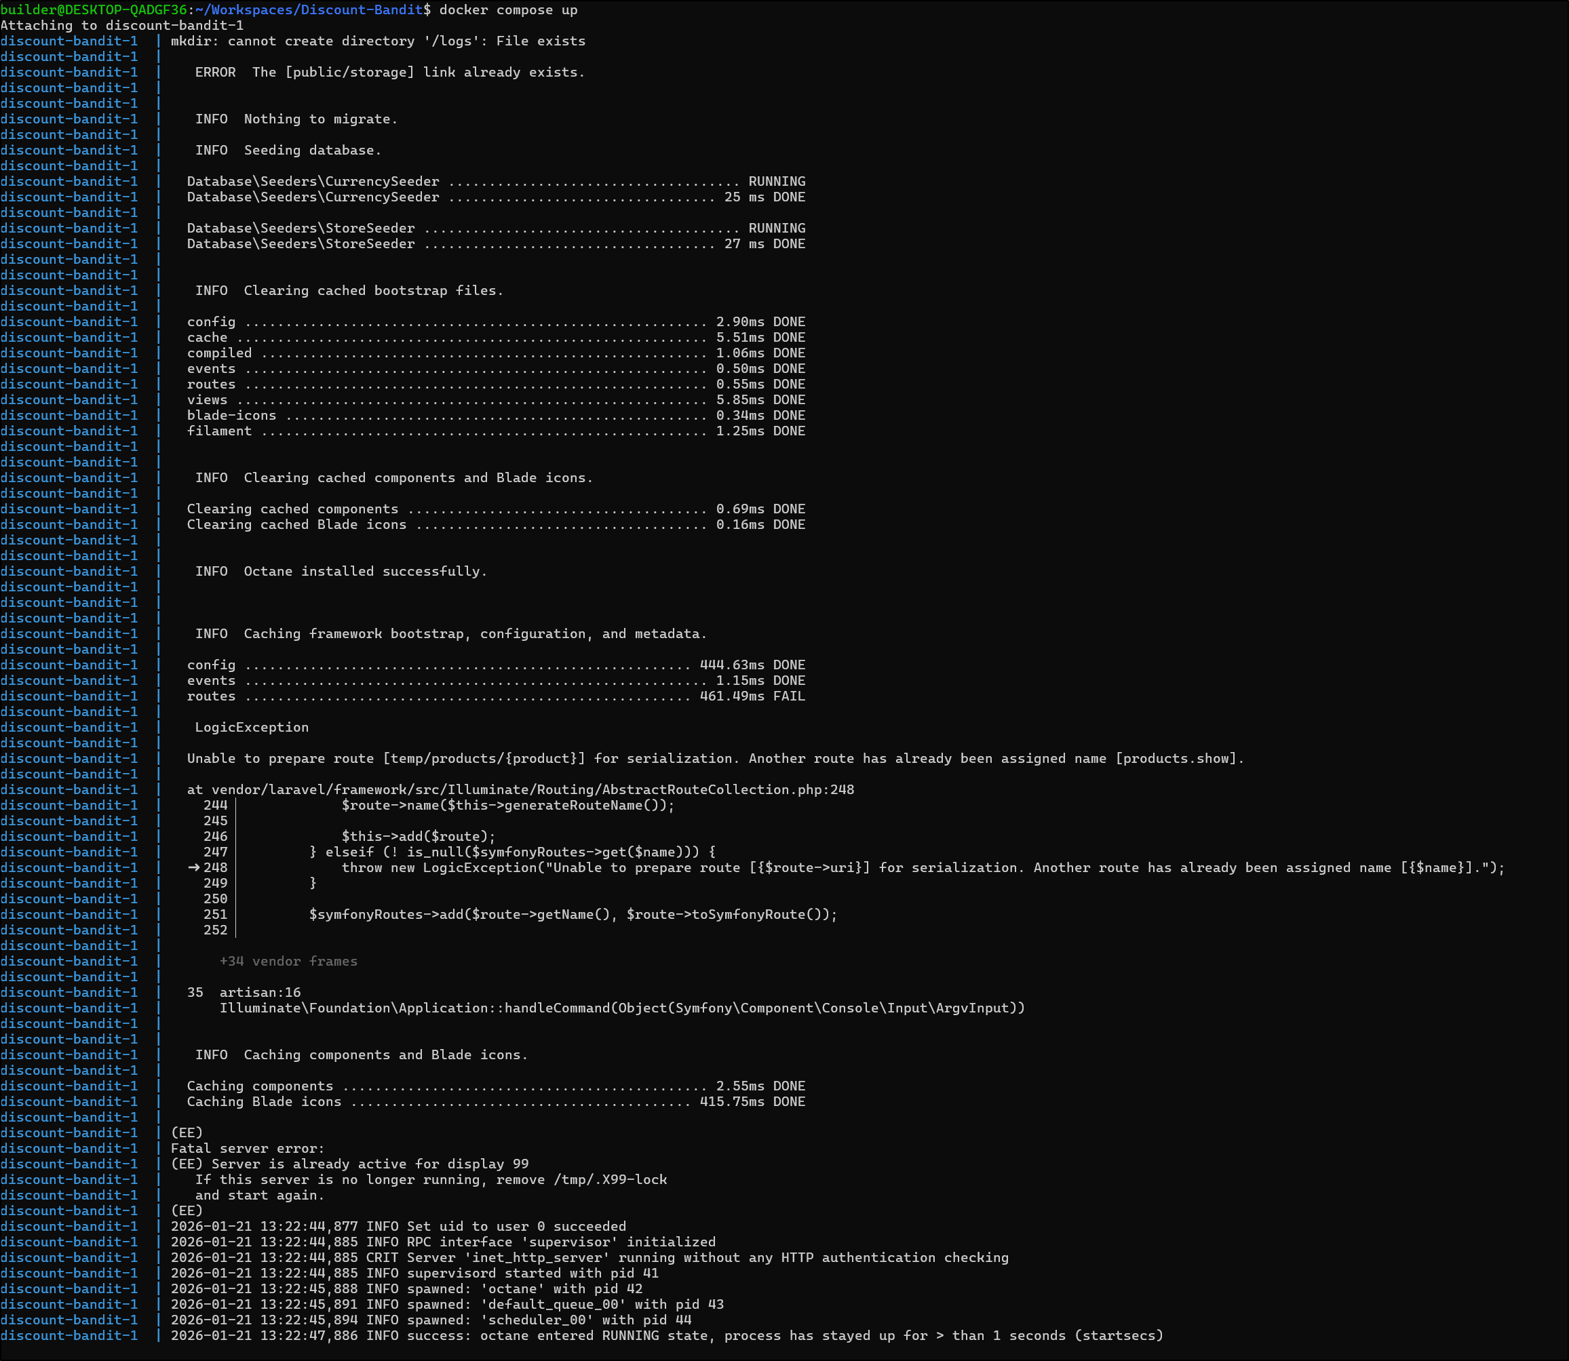Click the 'Nothing to migrate.' info line

(320, 119)
